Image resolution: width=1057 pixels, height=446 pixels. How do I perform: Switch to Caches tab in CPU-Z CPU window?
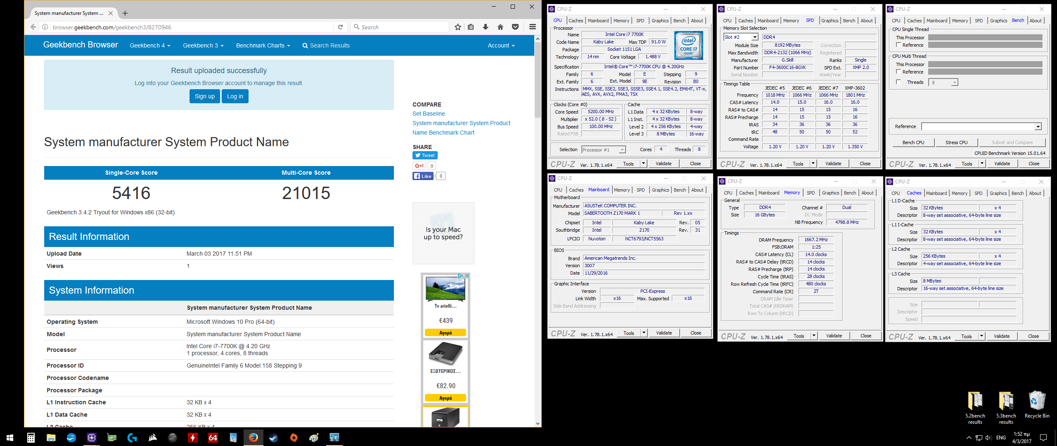coord(576,21)
